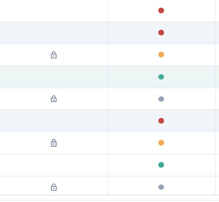
Task: Select the shaded row containing the third red dot
Action: (109, 120)
